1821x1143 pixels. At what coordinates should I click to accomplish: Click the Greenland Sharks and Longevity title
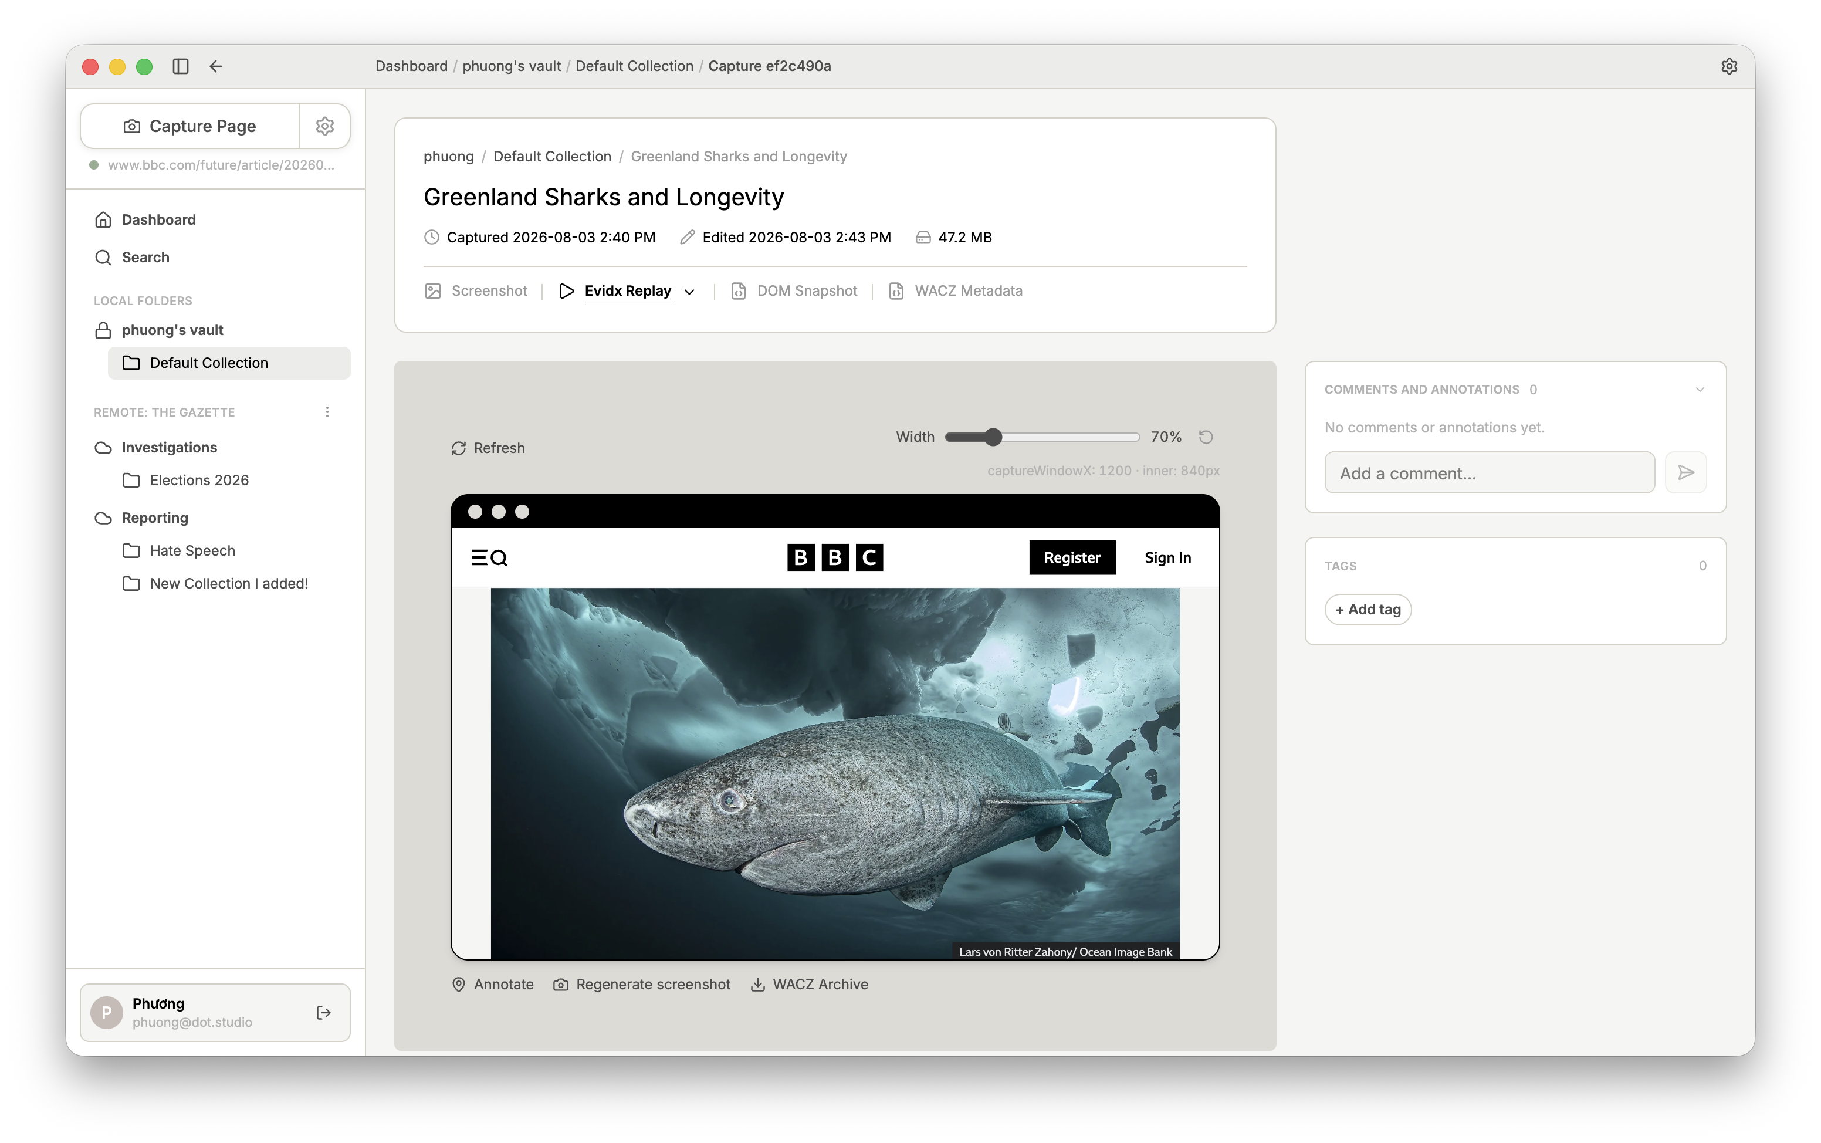click(x=604, y=197)
